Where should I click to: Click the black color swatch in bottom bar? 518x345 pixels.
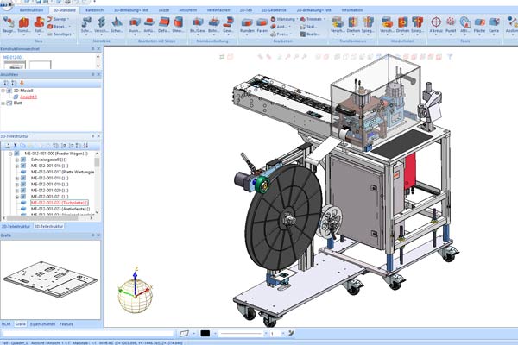click(205, 334)
